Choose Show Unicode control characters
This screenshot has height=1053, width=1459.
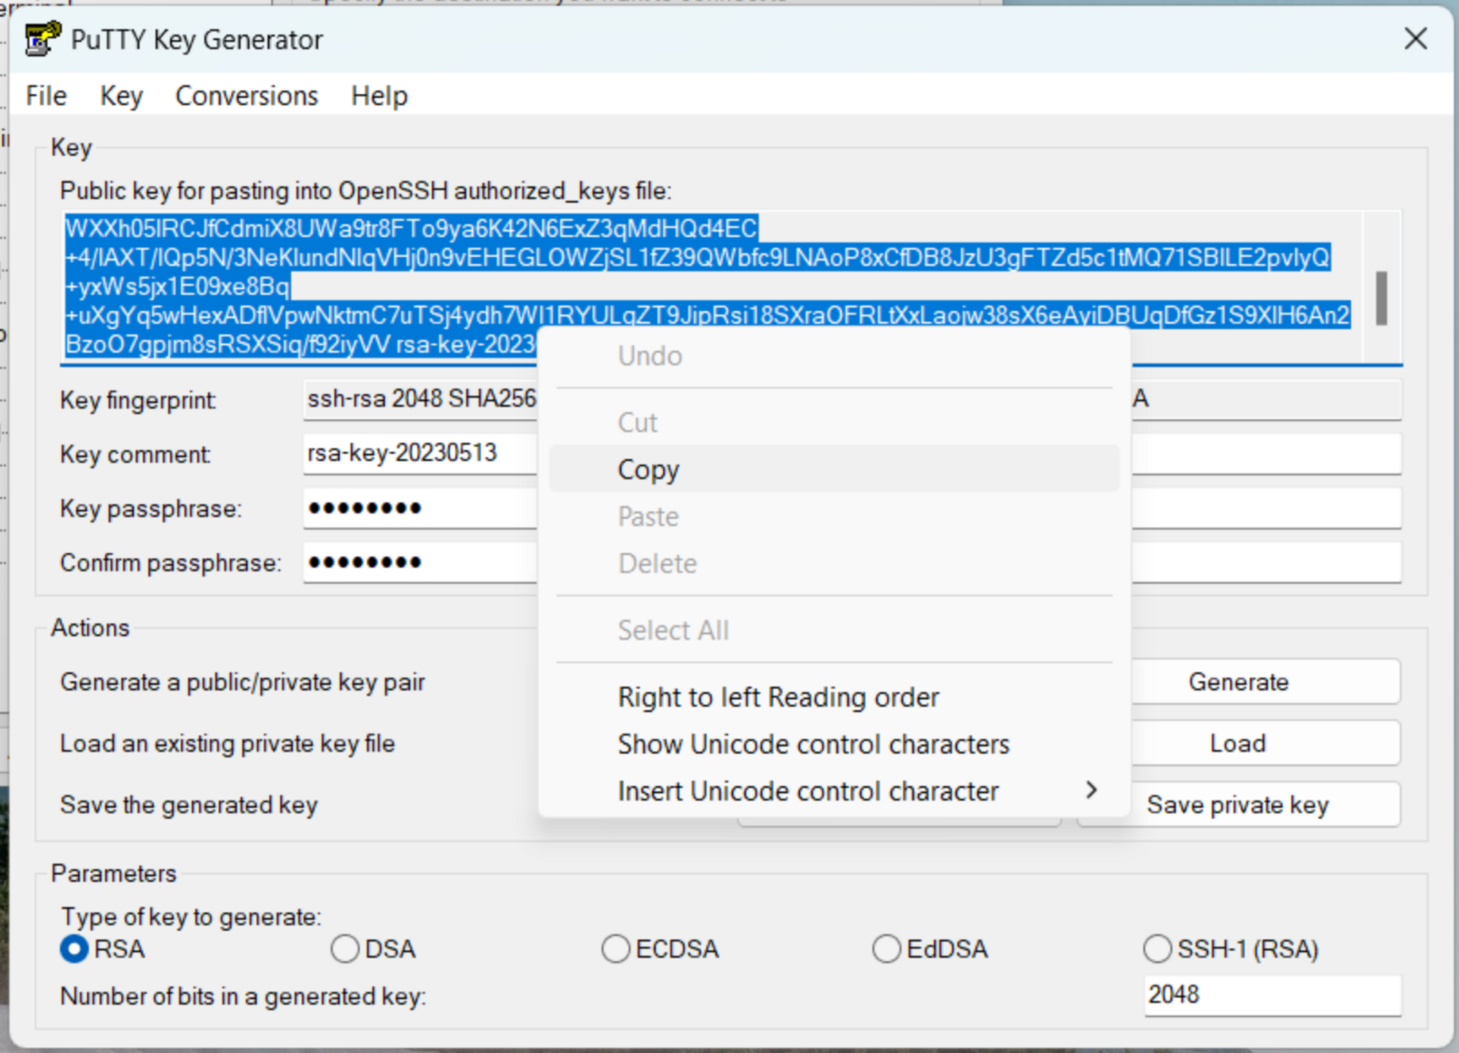(813, 744)
